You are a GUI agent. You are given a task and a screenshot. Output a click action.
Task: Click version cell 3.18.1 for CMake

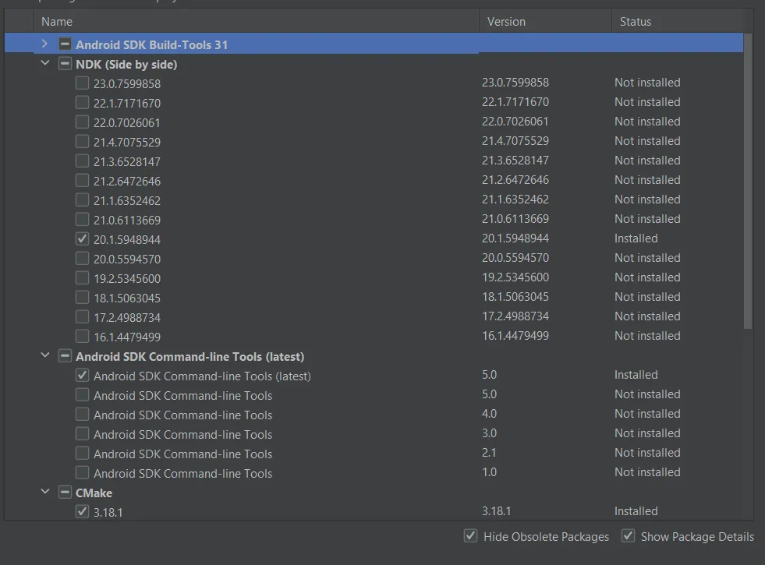pos(496,511)
